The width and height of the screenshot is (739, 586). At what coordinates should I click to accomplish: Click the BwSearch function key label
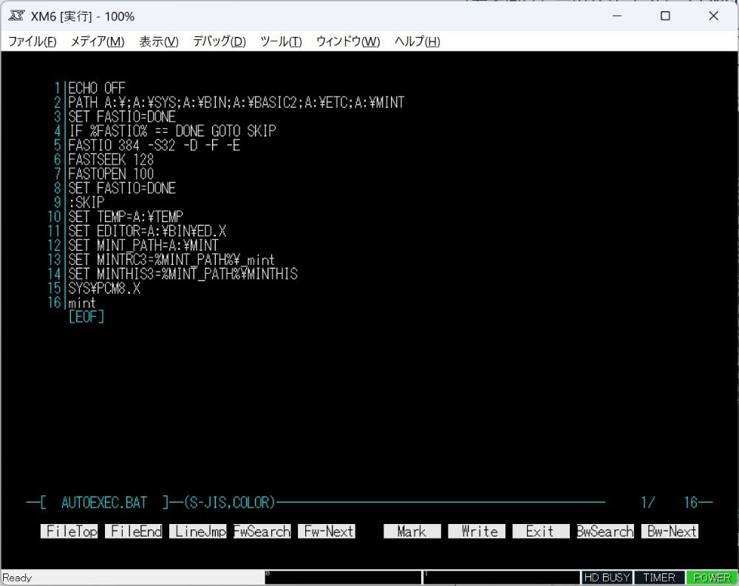click(x=605, y=531)
